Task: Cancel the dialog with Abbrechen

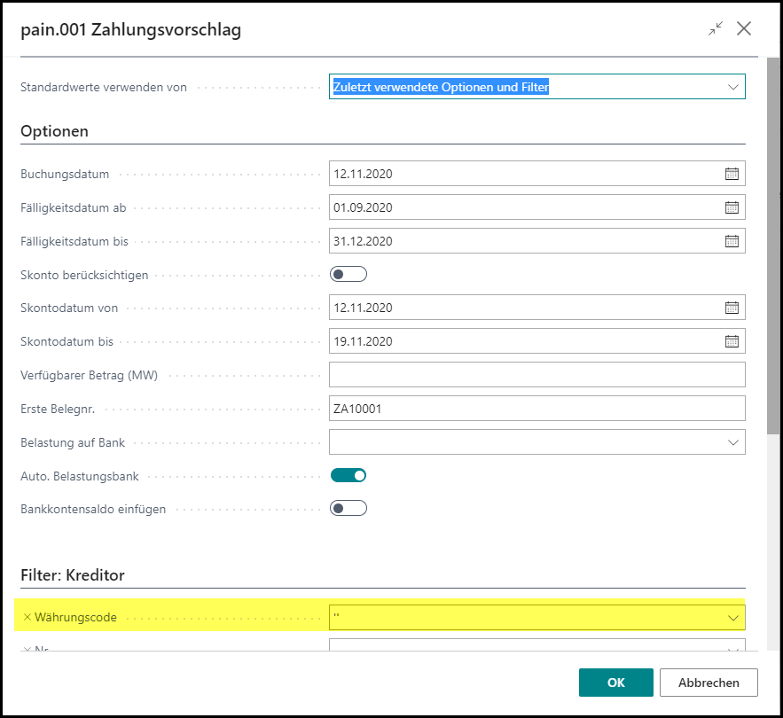Action: [709, 683]
